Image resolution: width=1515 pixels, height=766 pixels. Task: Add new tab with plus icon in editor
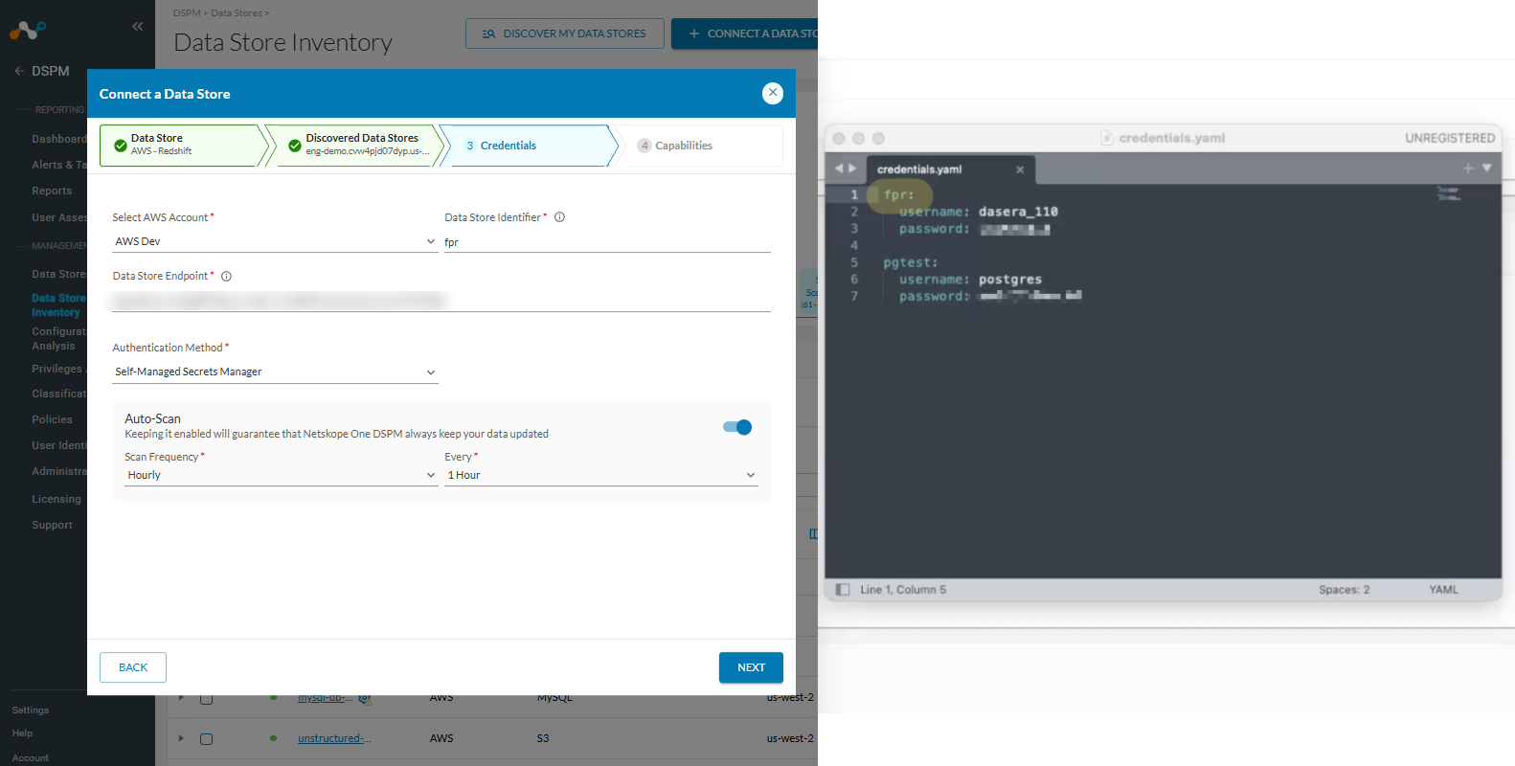(x=1467, y=169)
